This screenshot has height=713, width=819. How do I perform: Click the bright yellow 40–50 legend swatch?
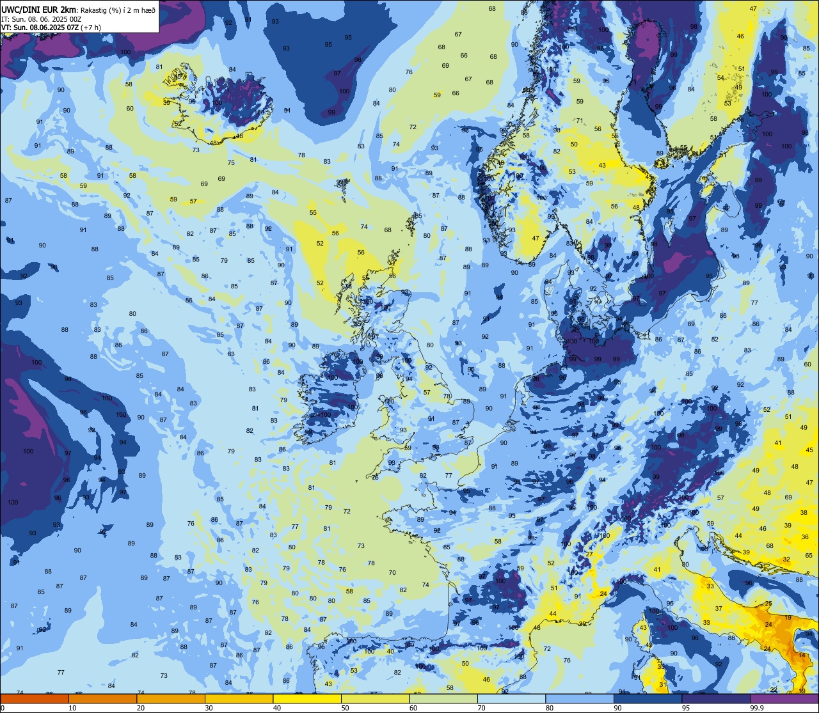[307, 699]
